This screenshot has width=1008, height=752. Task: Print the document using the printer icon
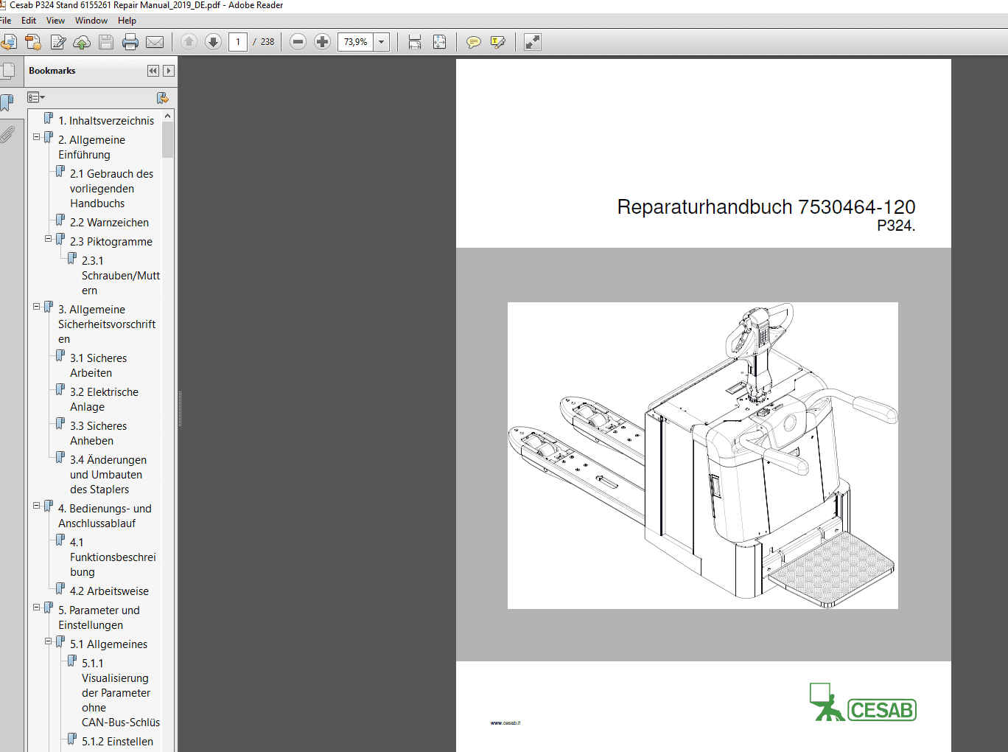pos(130,42)
